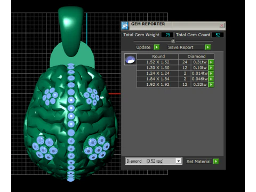256x192 pixels.
Task: Click the 0.014tw weight cell
Action: click(199, 74)
